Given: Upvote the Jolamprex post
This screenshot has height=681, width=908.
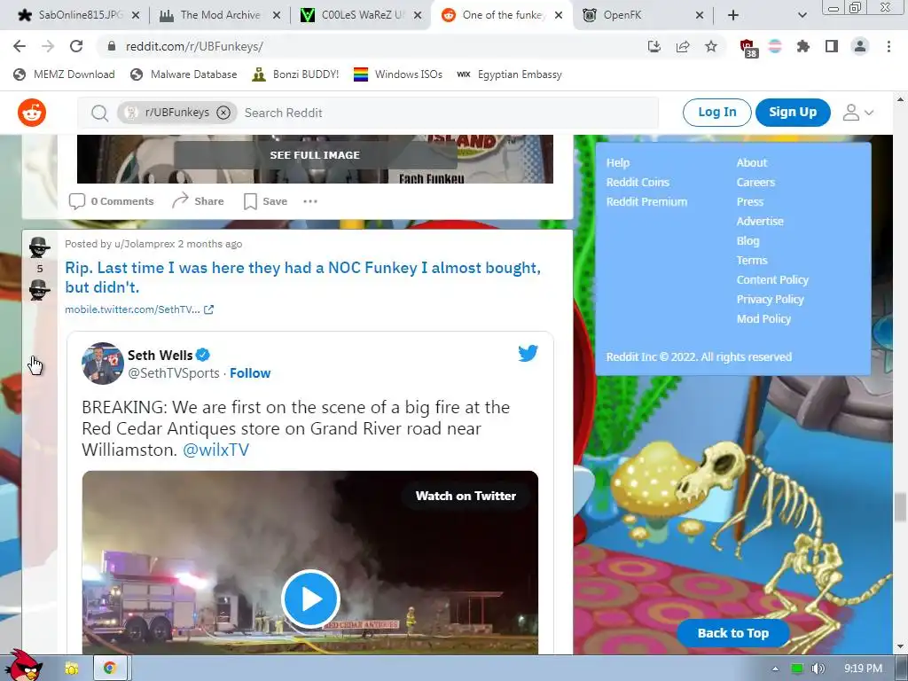Looking at the screenshot, I should [39, 247].
